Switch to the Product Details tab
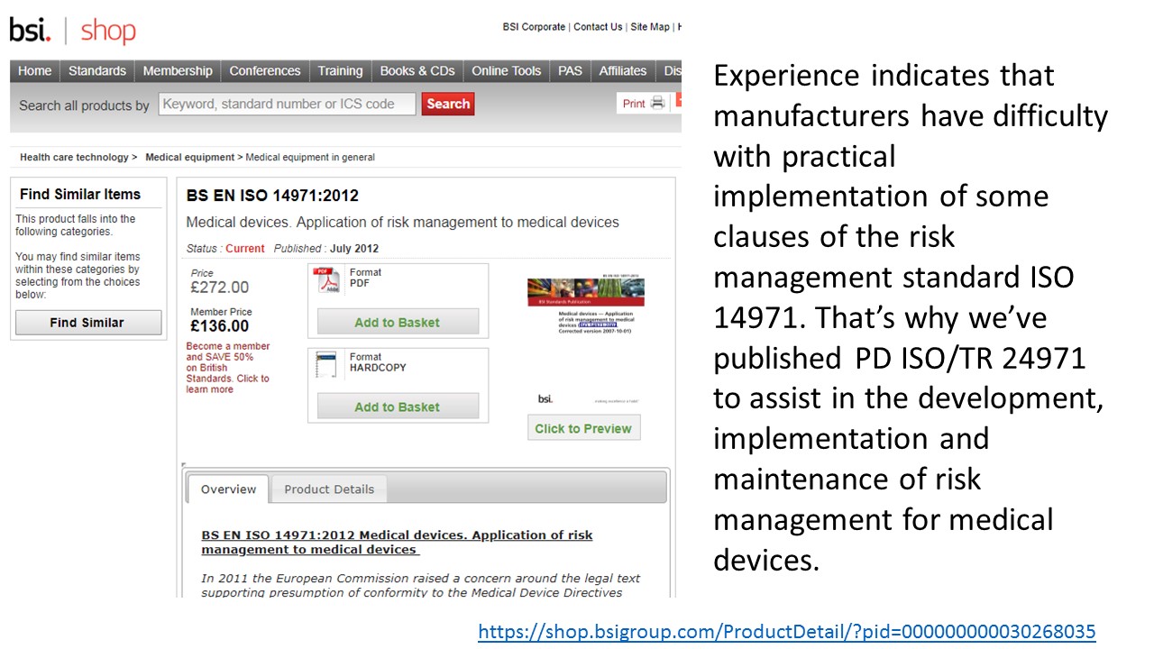 [329, 489]
